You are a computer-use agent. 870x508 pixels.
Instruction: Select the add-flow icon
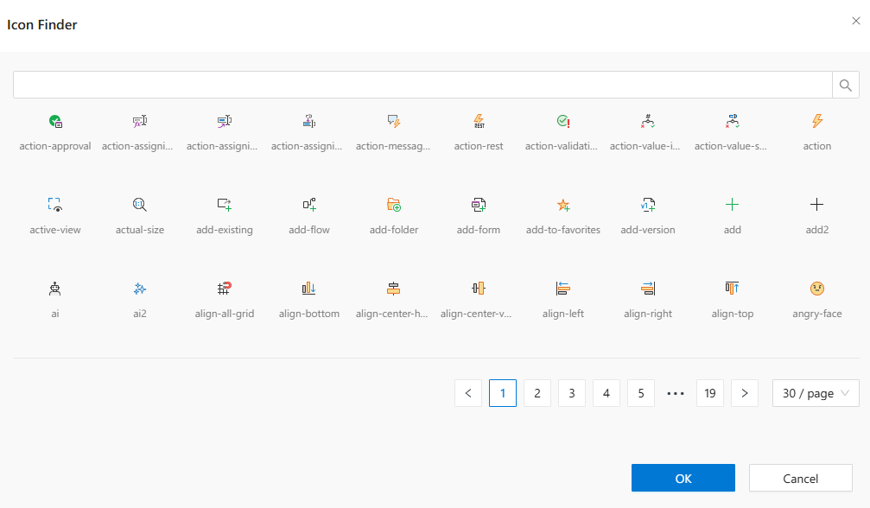(x=309, y=205)
